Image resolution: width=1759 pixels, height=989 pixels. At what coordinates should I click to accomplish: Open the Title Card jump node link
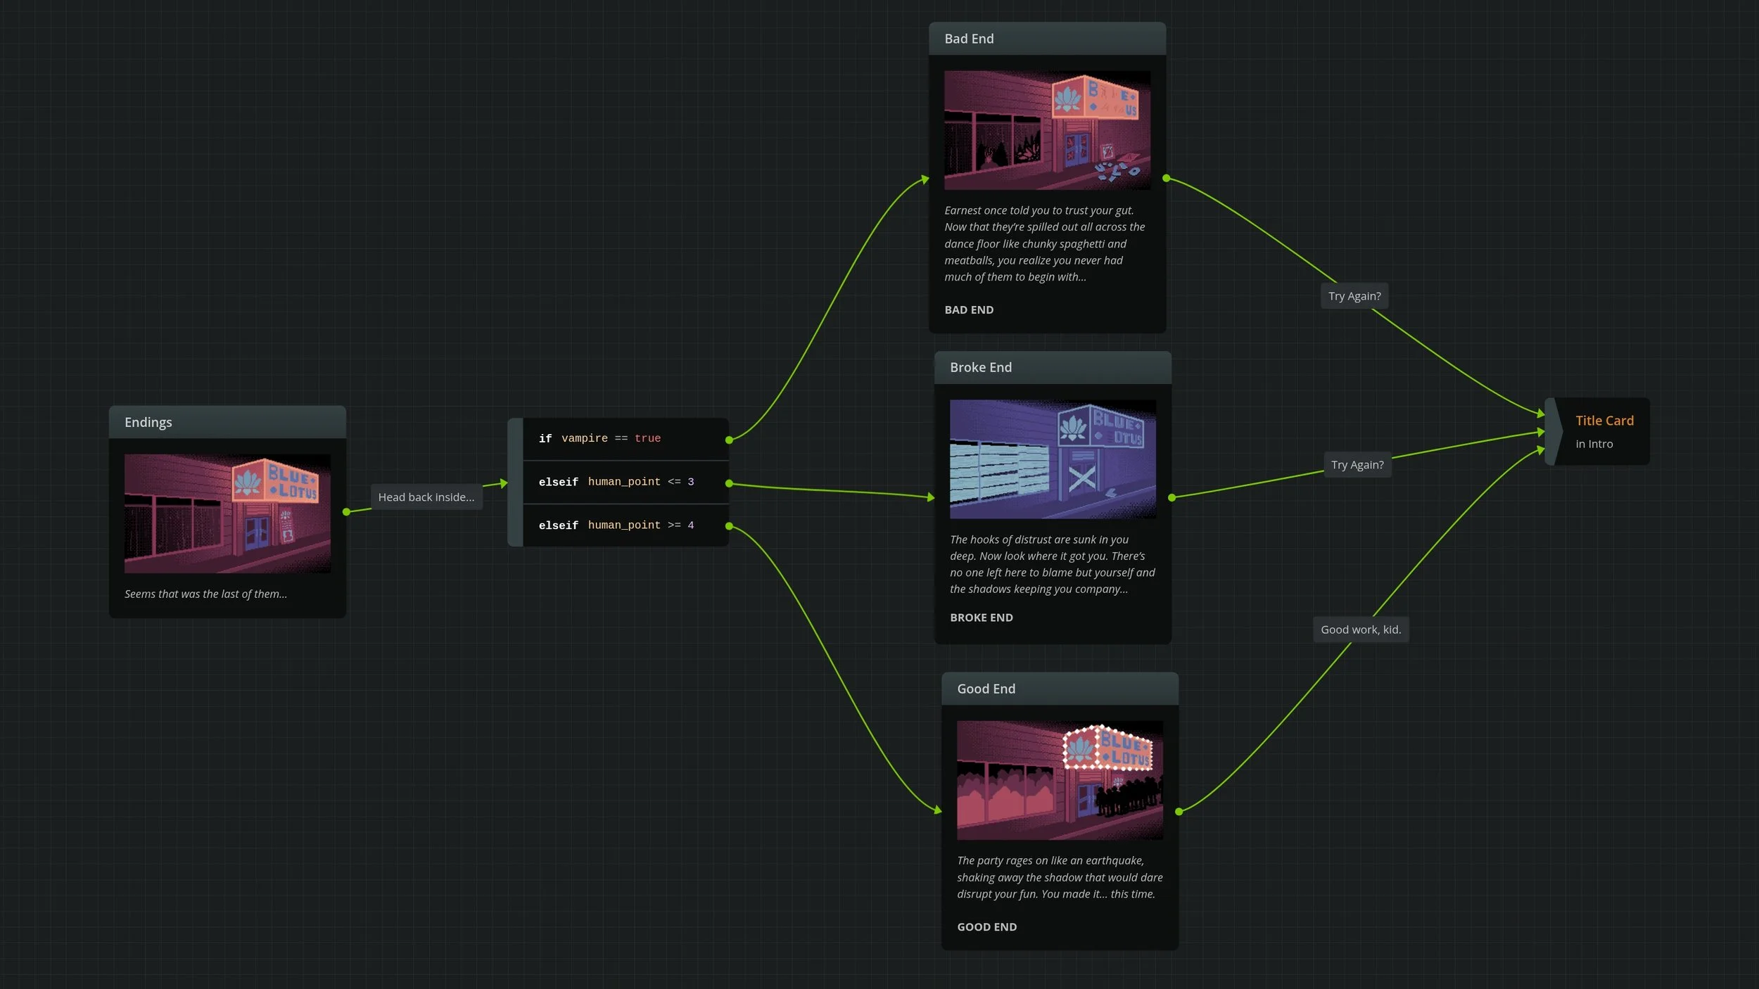point(1604,421)
